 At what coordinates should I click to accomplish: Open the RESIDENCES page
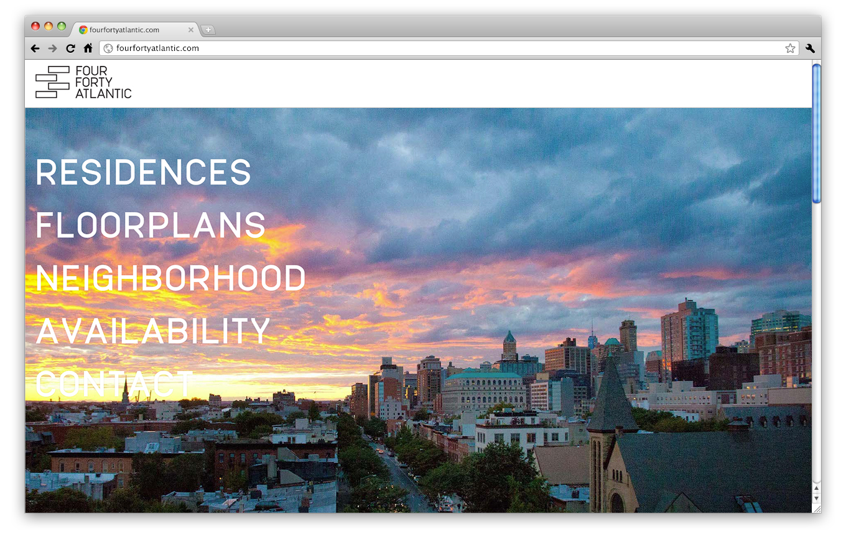(143, 172)
